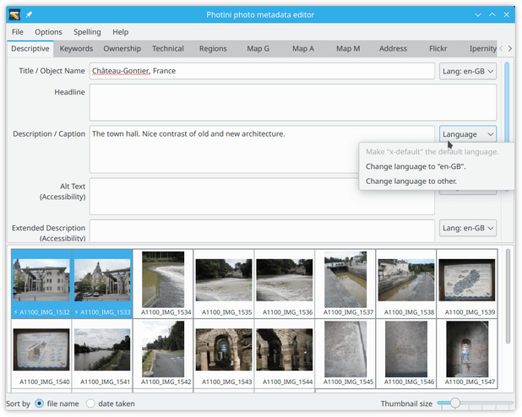
Task: Click the Photini app icon in title bar
Action: coord(14,14)
